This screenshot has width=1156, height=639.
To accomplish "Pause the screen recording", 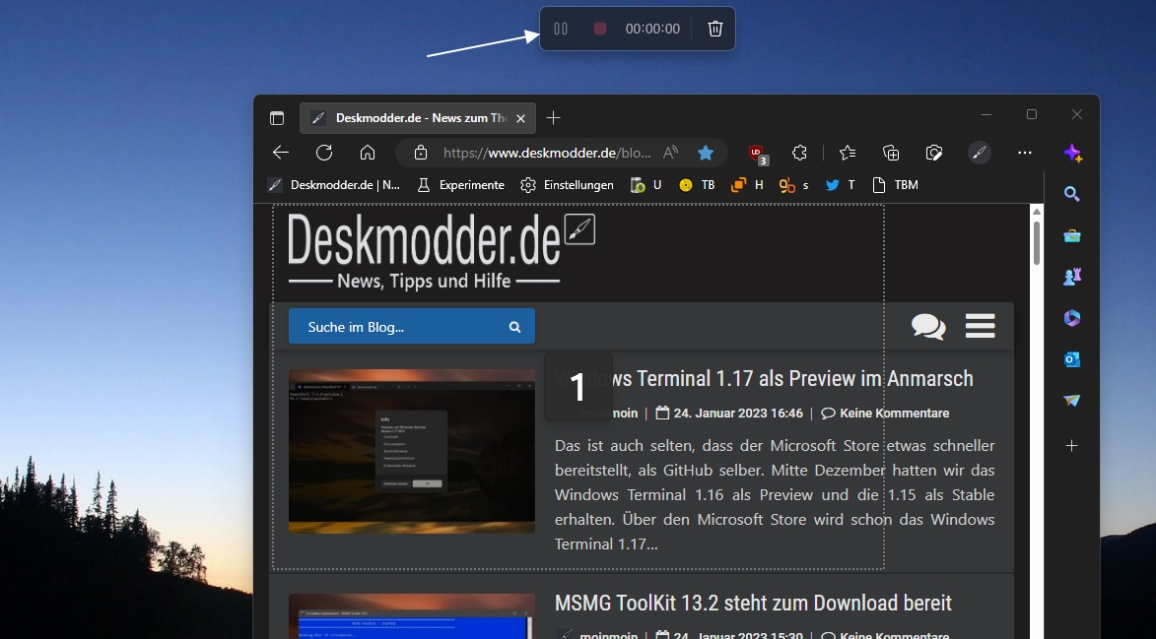I will [x=561, y=29].
